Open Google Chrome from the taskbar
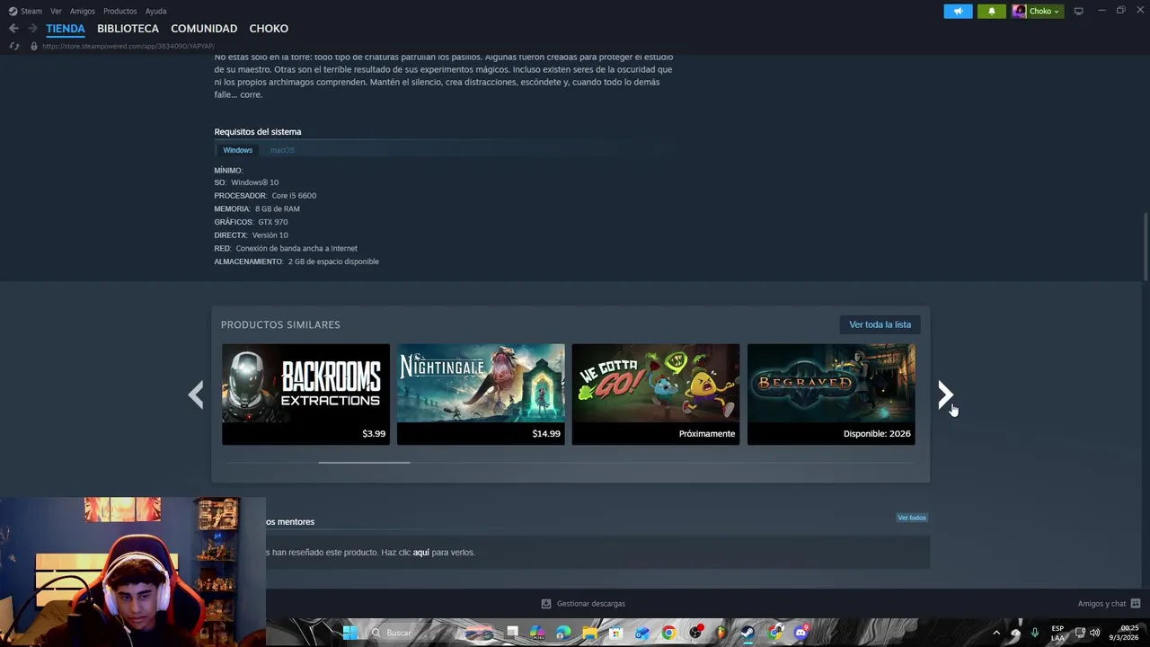This screenshot has width=1150, height=647. (x=668, y=633)
